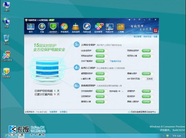Toggle QQ安全防护 switch
Image resolution: width=186 pixels, height=138 pixels.
(101, 51)
